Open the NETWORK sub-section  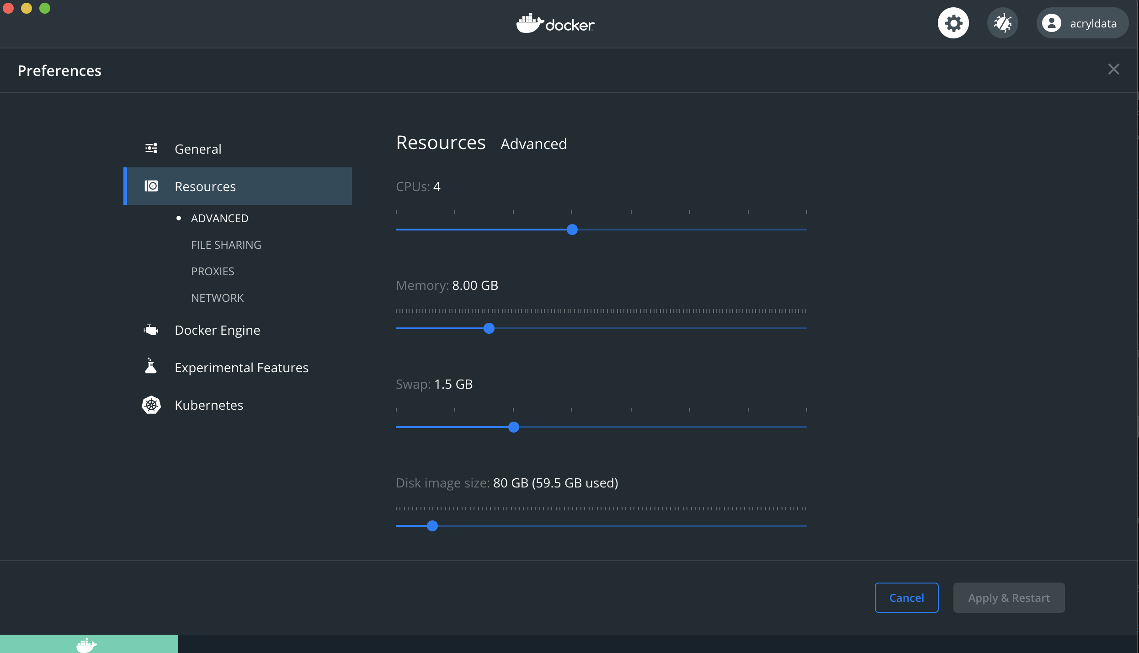(x=217, y=298)
